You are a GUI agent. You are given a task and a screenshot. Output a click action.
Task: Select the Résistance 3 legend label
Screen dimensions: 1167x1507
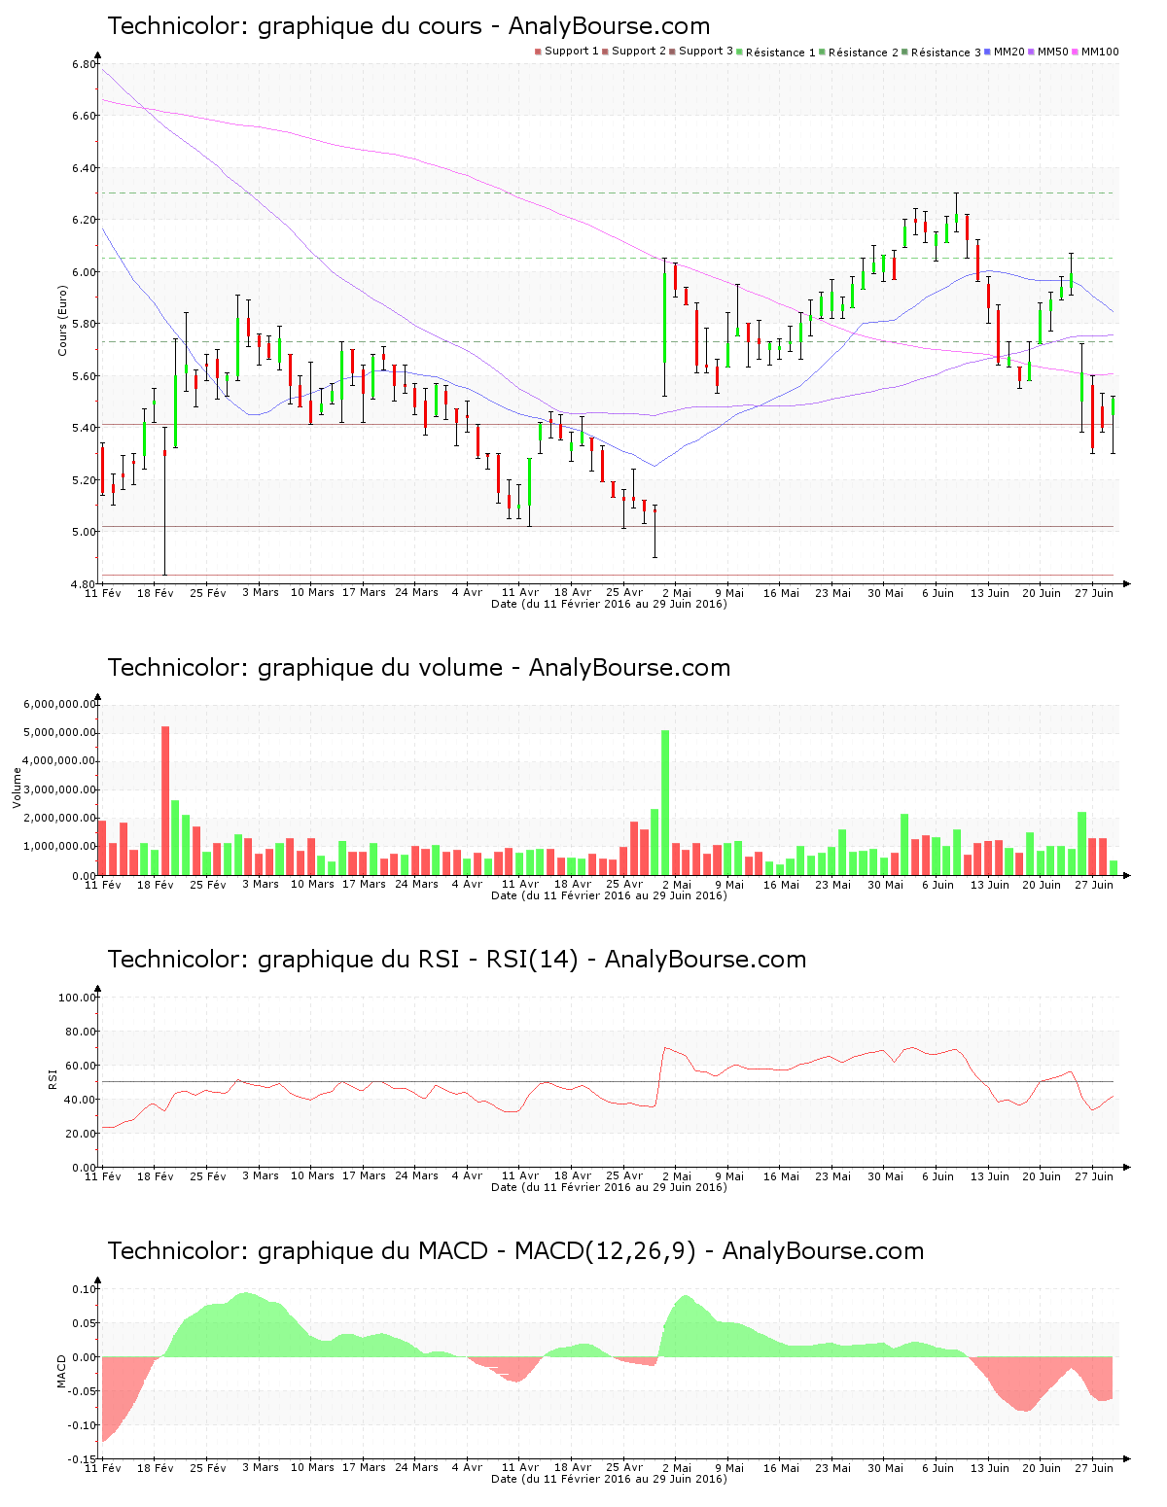coord(946,53)
